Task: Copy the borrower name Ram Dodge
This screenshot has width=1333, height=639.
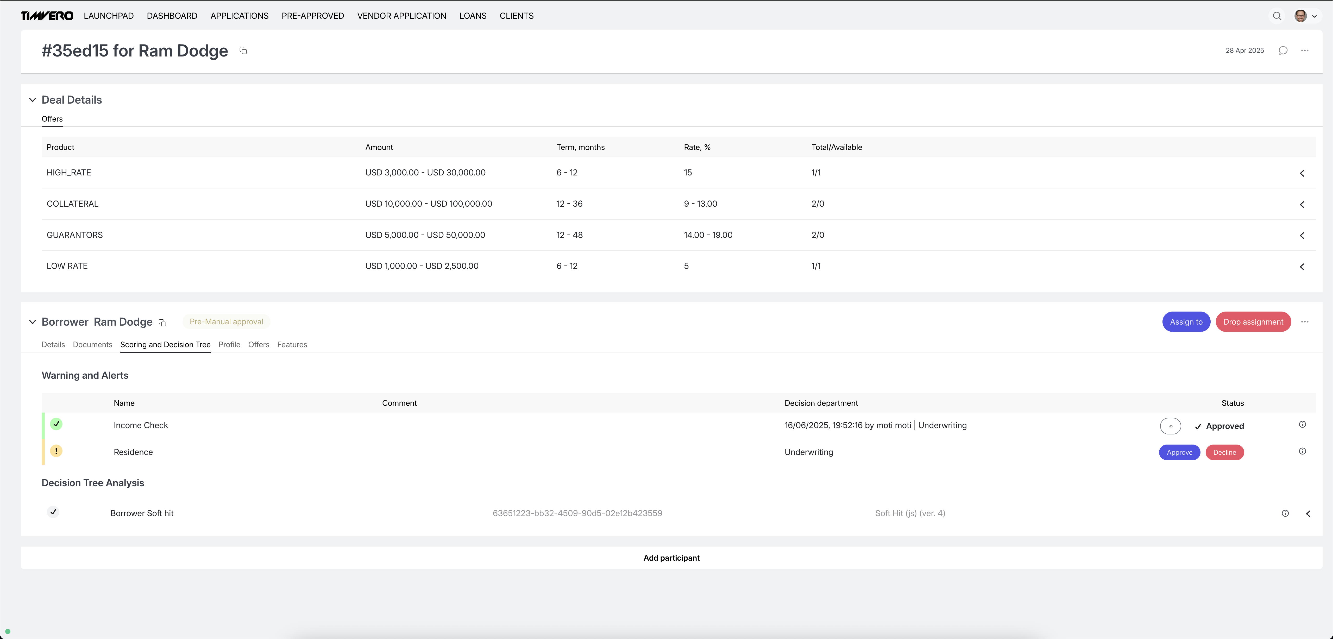Action: [162, 322]
